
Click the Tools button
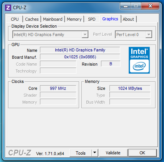[x=81, y=153]
